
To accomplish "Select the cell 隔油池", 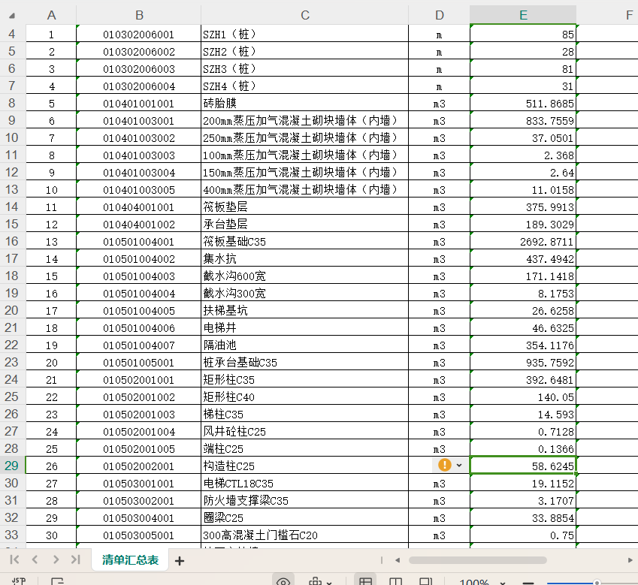I will pyautogui.click(x=305, y=345).
